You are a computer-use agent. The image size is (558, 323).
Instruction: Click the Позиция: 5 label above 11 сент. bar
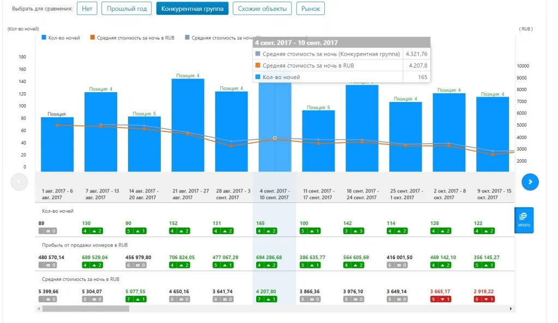[x=318, y=107]
